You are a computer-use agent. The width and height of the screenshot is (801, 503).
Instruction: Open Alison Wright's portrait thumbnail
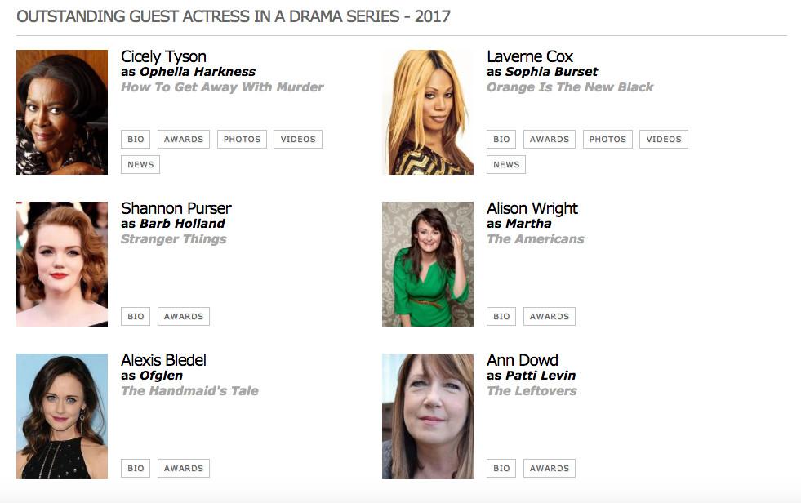[x=428, y=264]
